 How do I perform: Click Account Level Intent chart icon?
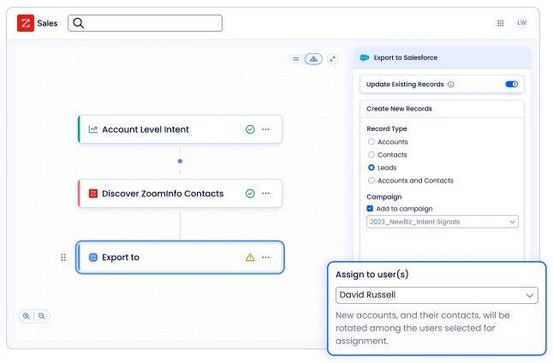click(93, 129)
